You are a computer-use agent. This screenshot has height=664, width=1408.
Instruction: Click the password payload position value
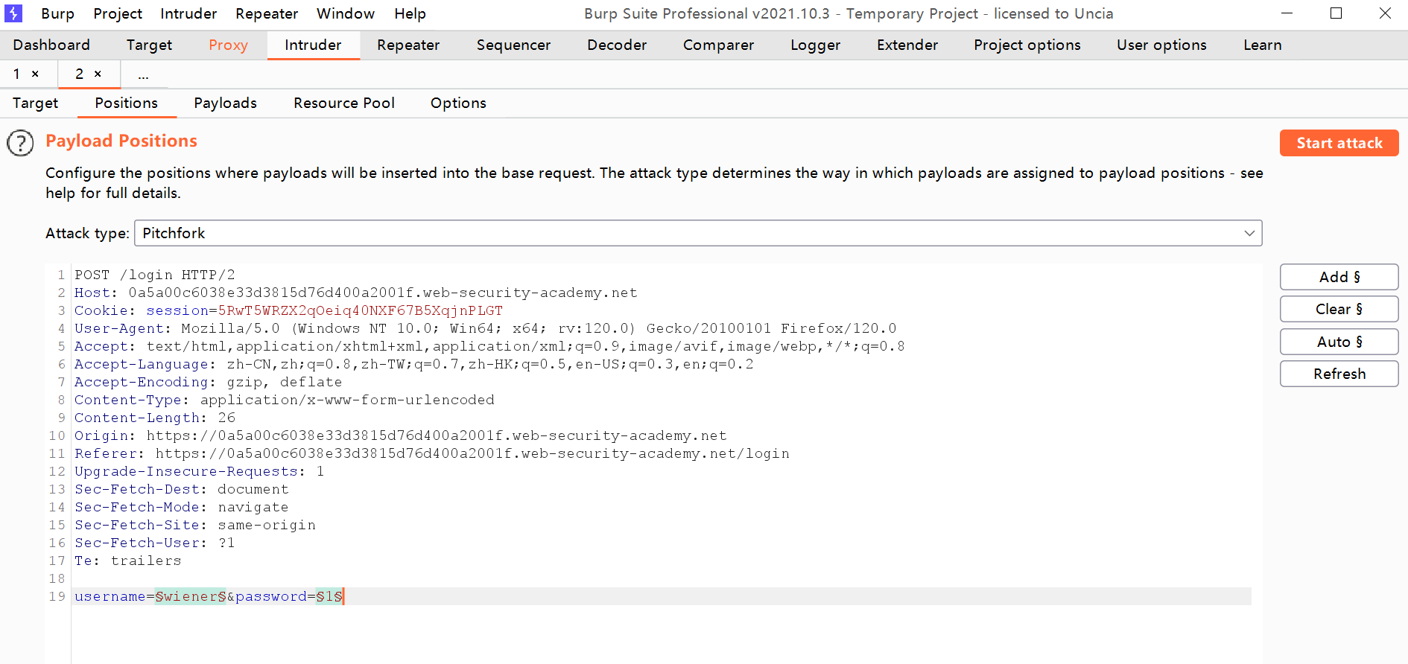pos(329,596)
